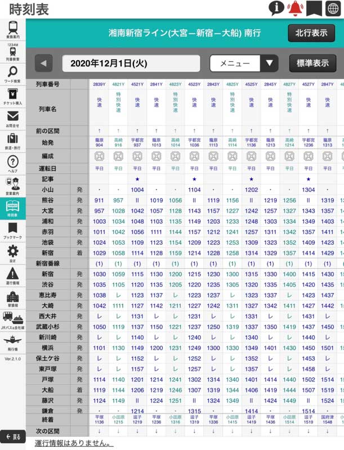This screenshot has height=450, width=344.
Task: Click 戸塚 station row label
Action: pos(48,380)
